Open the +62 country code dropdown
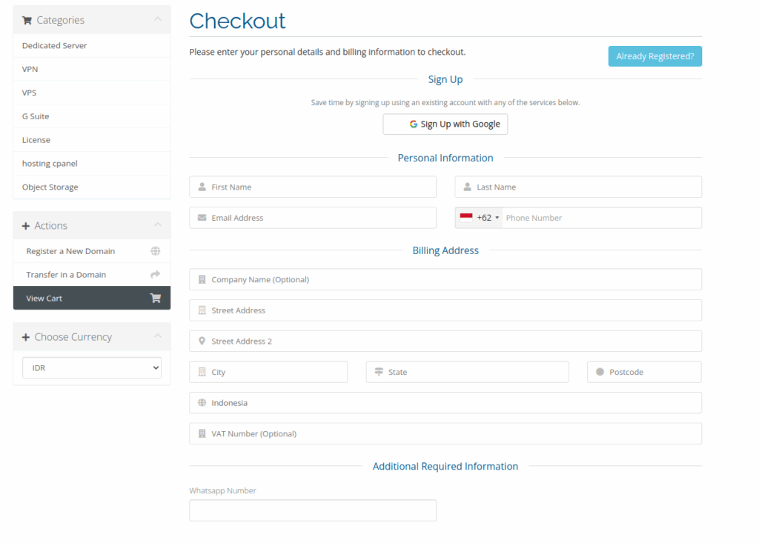The width and height of the screenshot is (759, 543). (479, 218)
